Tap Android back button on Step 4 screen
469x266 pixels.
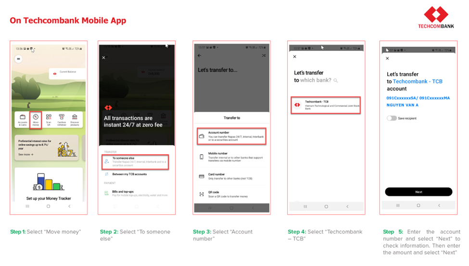[347, 206]
